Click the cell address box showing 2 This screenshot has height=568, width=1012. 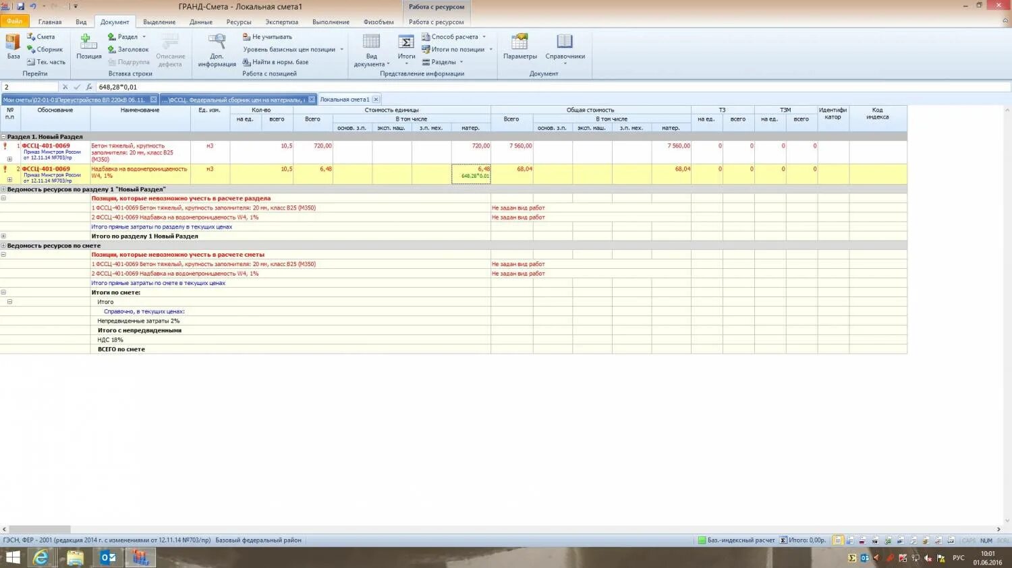coord(30,87)
